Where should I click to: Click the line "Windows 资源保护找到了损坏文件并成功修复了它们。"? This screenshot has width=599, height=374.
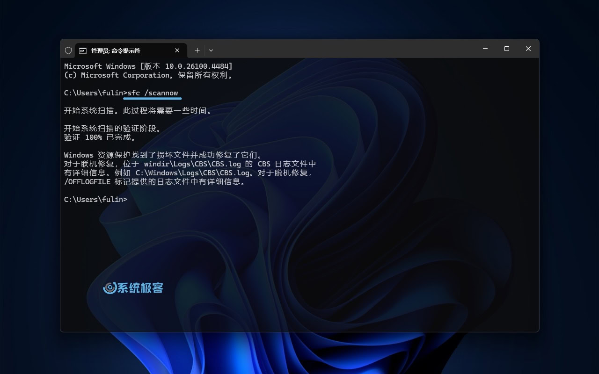click(x=164, y=155)
